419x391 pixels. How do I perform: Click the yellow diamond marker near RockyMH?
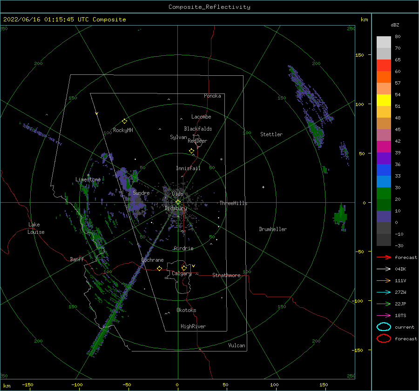click(124, 121)
